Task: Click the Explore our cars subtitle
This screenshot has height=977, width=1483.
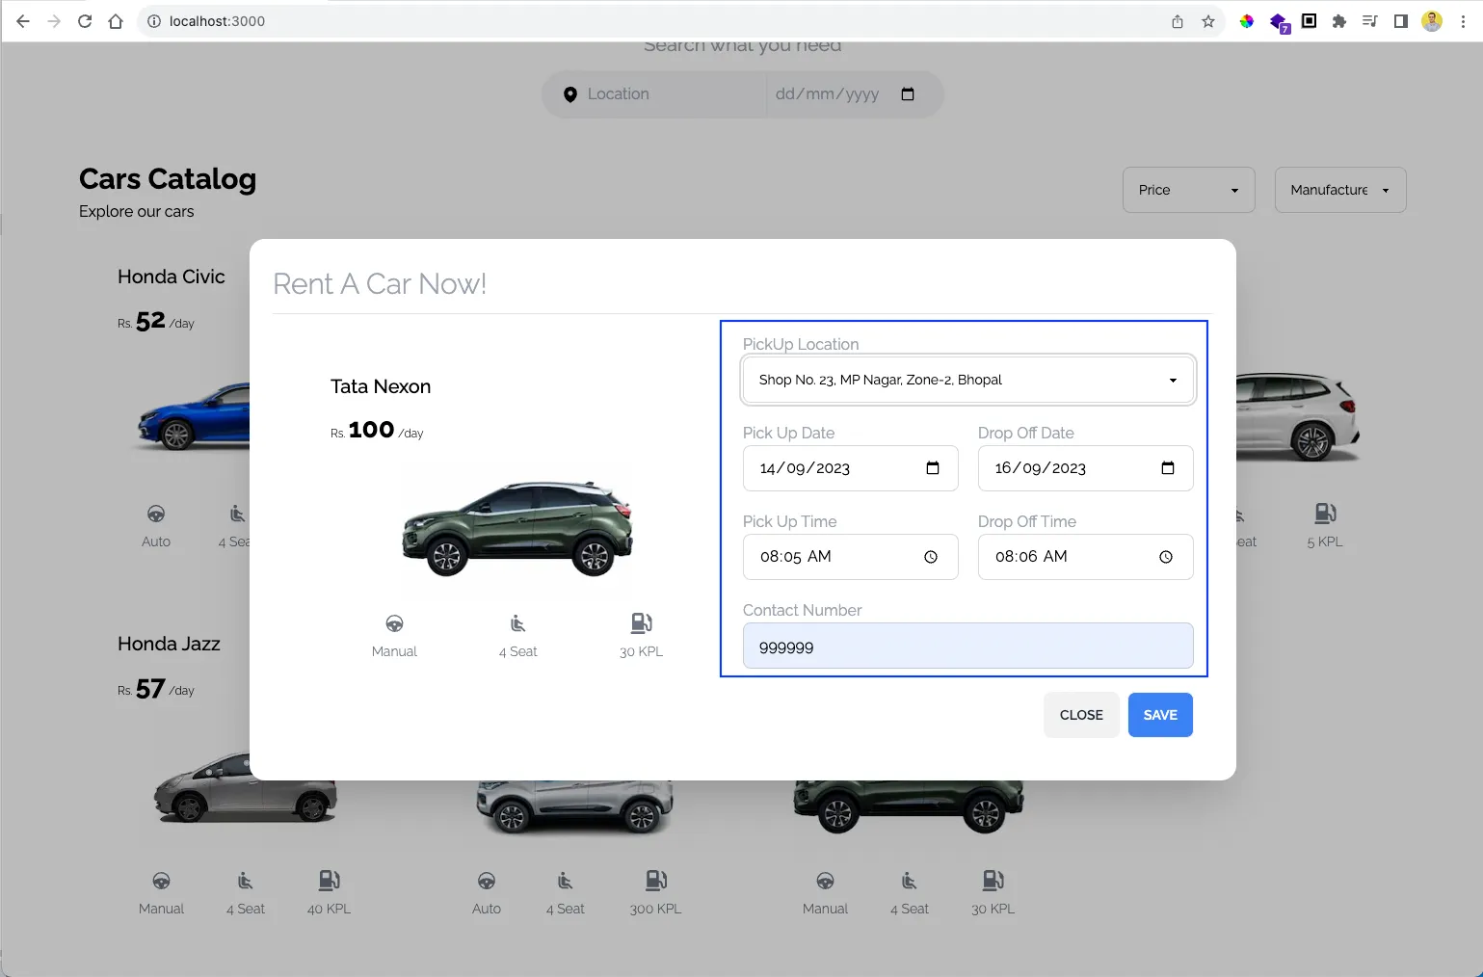Action: pyautogui.click(x=137, y=211)
